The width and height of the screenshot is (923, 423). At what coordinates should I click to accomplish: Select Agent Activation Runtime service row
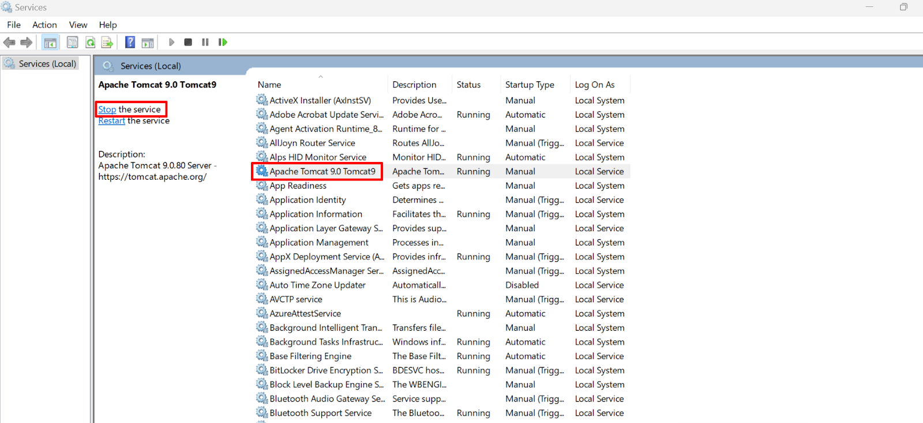(x=442, y=129)
